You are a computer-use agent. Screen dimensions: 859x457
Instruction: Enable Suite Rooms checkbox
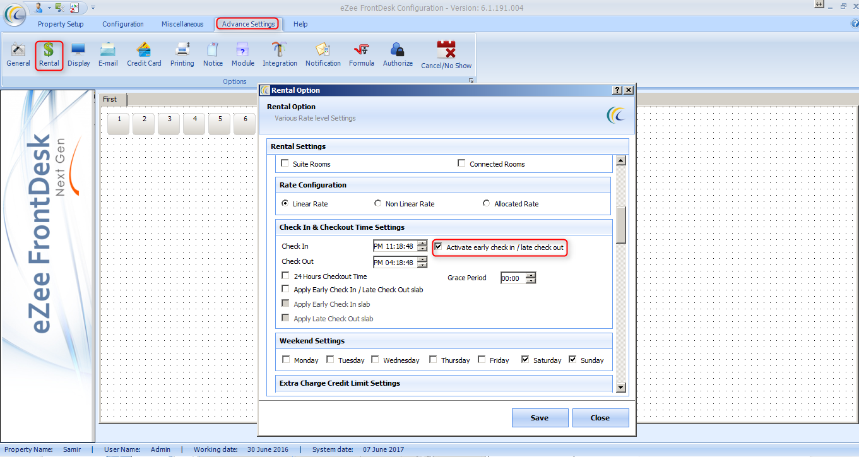[x=285, y=163]
